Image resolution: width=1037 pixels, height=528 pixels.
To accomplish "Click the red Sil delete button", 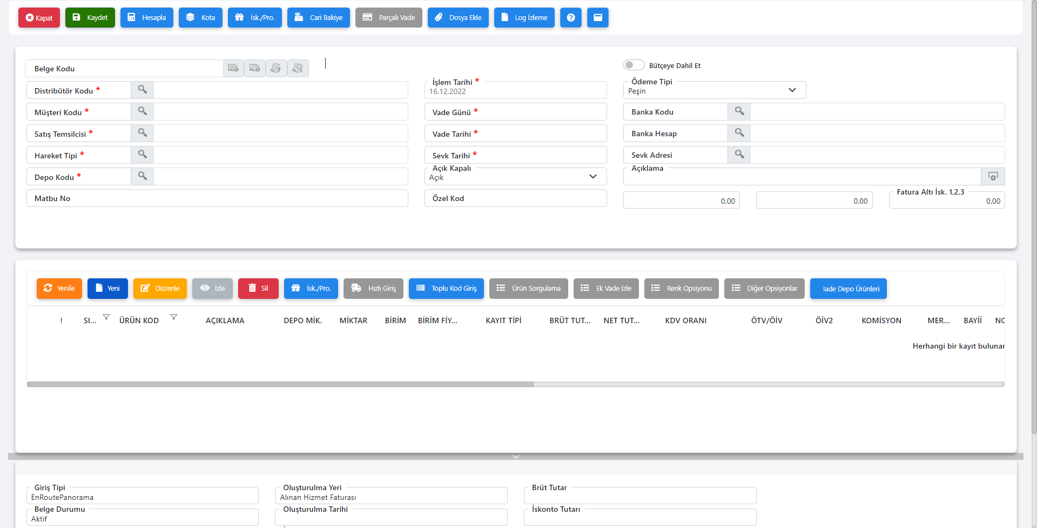I will pos(258,289).
